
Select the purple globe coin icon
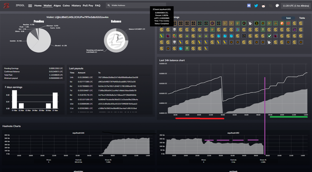(294, 30)
